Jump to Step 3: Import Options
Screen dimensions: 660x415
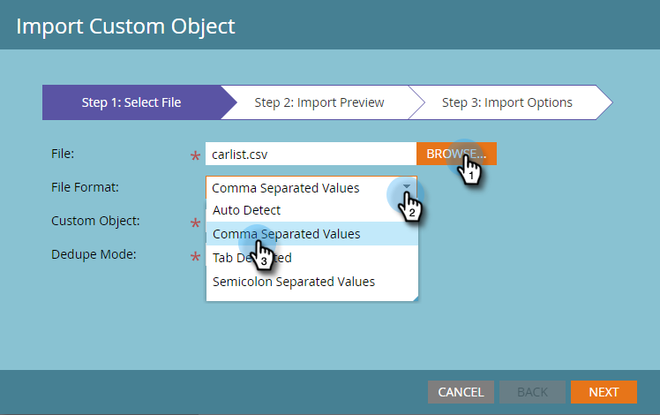[x=506, y=102]
